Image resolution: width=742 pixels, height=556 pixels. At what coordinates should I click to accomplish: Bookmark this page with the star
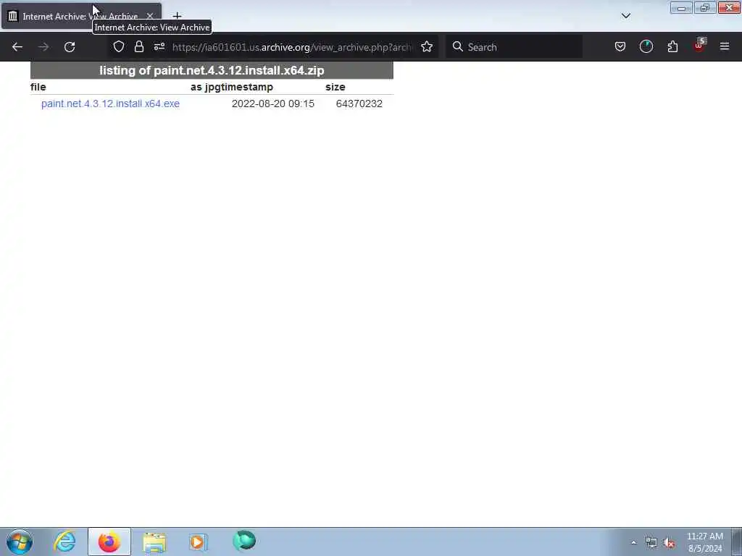point(427,46)
